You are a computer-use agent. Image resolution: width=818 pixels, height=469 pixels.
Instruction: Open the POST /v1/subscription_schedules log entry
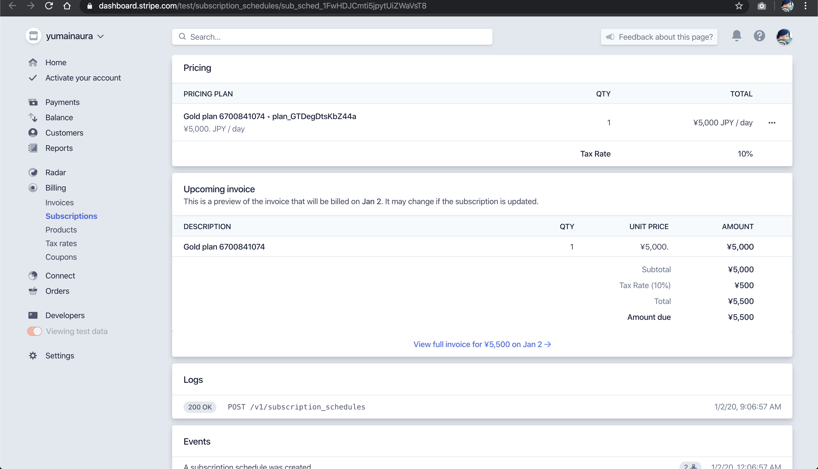[296, 407]
